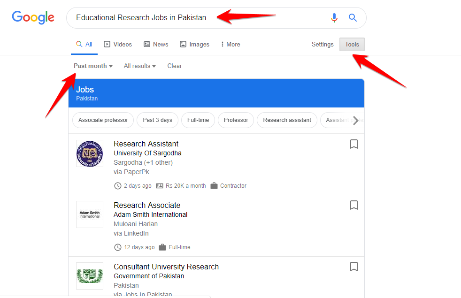Show more filter chips with right chevron
Image resolution: width=461 pixels, height=298 pixels.
coord(356,120)
